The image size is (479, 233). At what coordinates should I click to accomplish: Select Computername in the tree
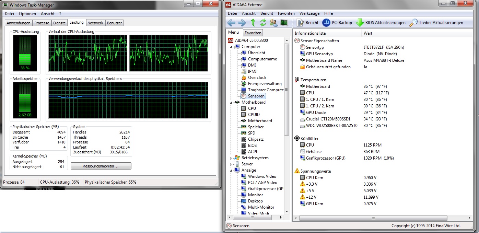point(262,59)
